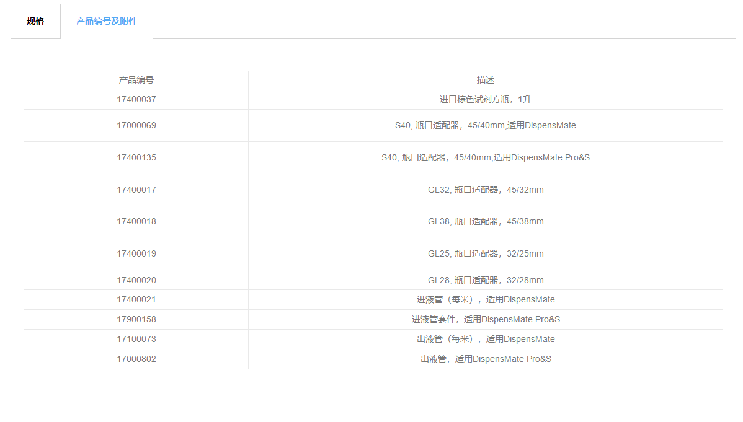Click product number 17400017
Image resolution: width=743 pixels, height=422 pixels.
[x=136, y=190]
